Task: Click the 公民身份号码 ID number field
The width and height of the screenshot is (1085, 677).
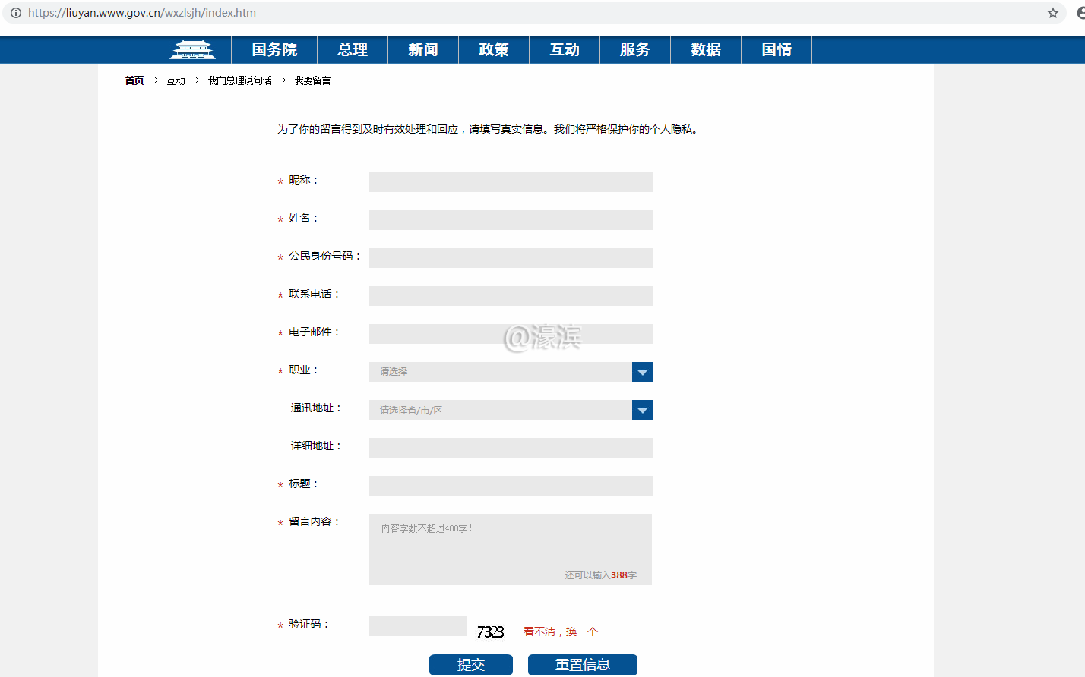Action: pos(511,258)
